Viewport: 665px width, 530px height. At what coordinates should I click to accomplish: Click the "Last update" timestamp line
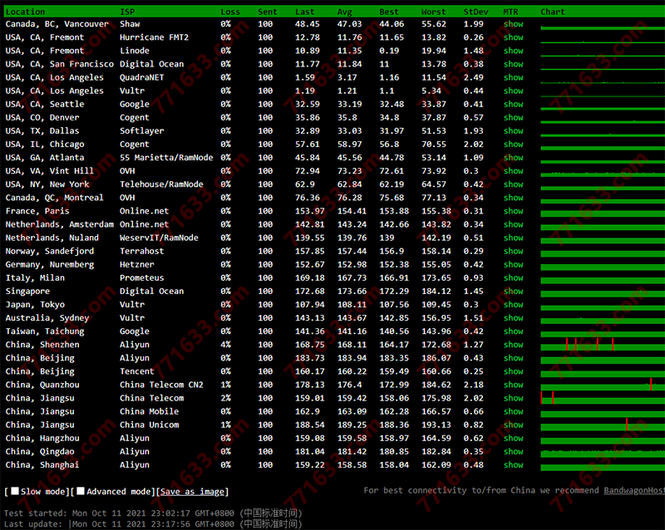[x=153, y=524]
